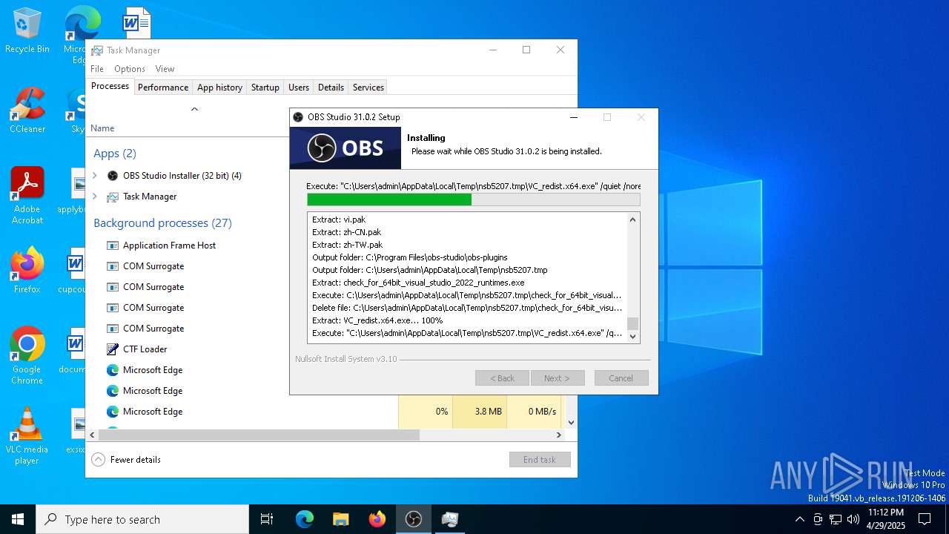The image size is (949, 534).
Task: Switch to Startup tab
Action: point(265,88)
